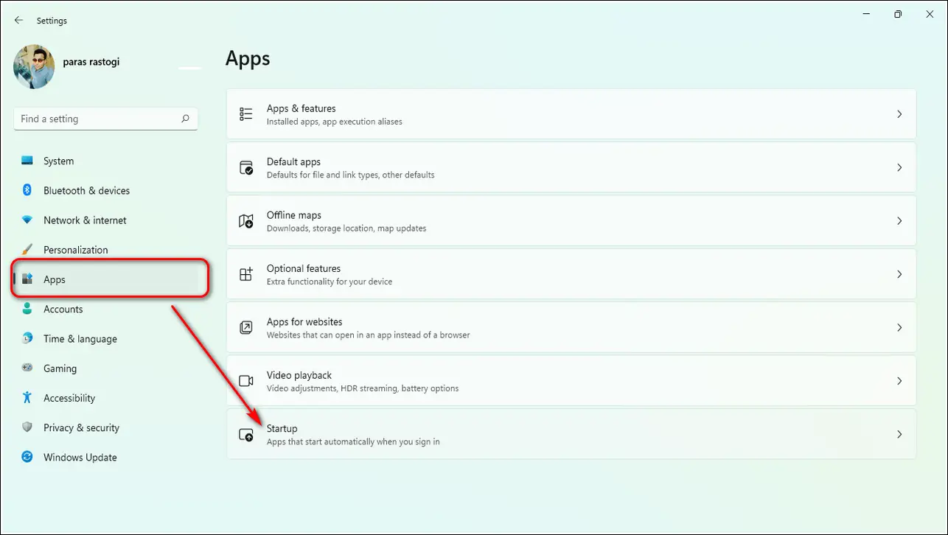Open Default apps page
Screen dimensions: 948x535
[x=571, y=167]
